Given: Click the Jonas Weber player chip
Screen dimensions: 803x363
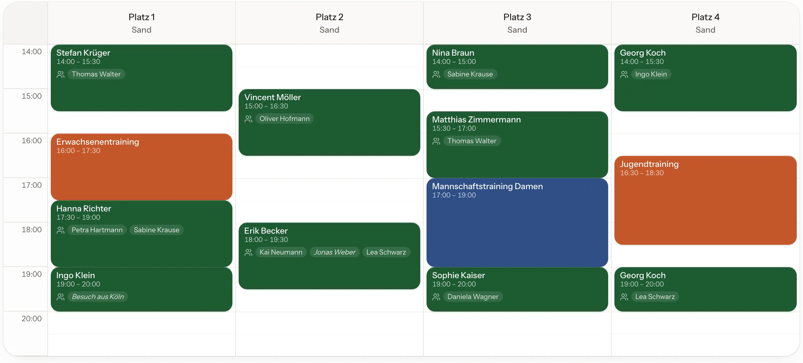Looking at the screenshot, I should [335, 252].
